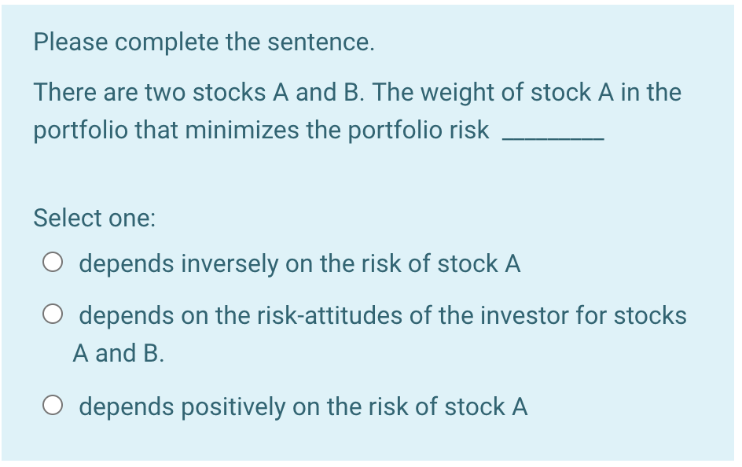Click the radio circle beside the second answer choice

tap(53, 315)
